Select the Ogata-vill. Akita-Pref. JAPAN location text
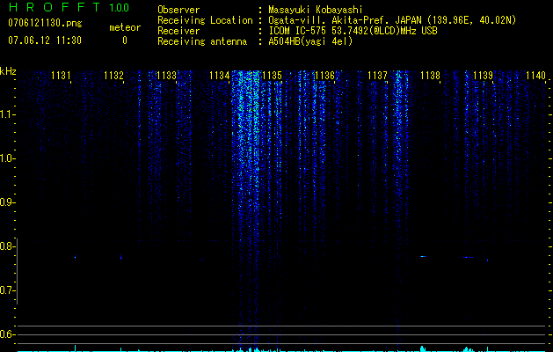 392,20
